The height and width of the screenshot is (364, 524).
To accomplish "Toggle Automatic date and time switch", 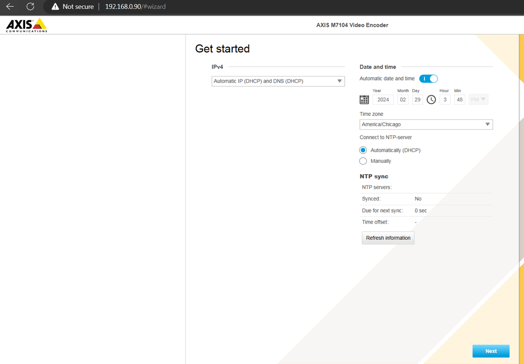I will point(428,79).
